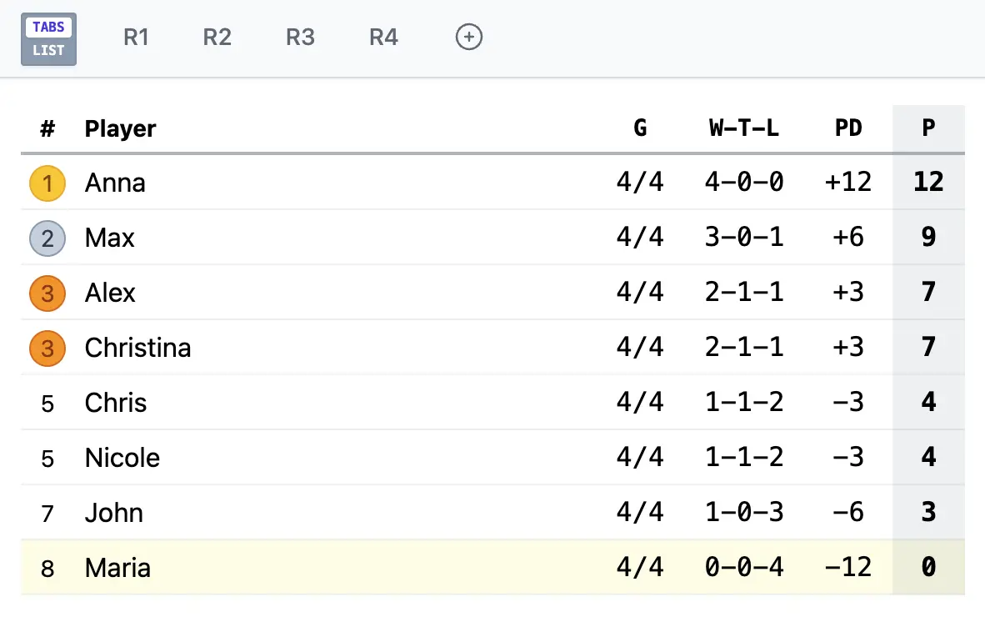Click the Player column header
The width and height of the screenshot is (985, 617).
pyautogui.click(x=121, y=128)
